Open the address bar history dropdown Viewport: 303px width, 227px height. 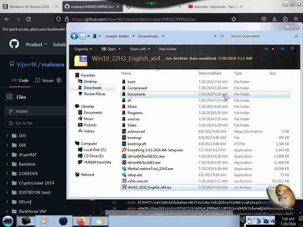(215, 36)
